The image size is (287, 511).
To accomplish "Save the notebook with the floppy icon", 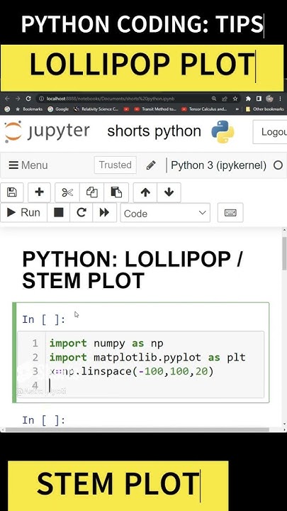I will [12, 192].
